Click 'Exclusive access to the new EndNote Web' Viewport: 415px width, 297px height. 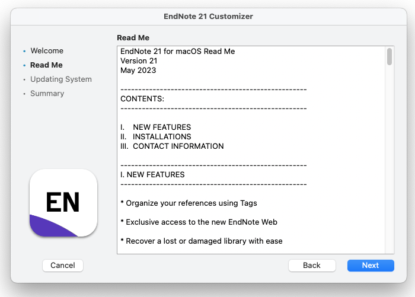[199, 222]
